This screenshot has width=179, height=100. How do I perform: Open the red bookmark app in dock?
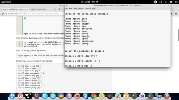click(x=20, y=96)
